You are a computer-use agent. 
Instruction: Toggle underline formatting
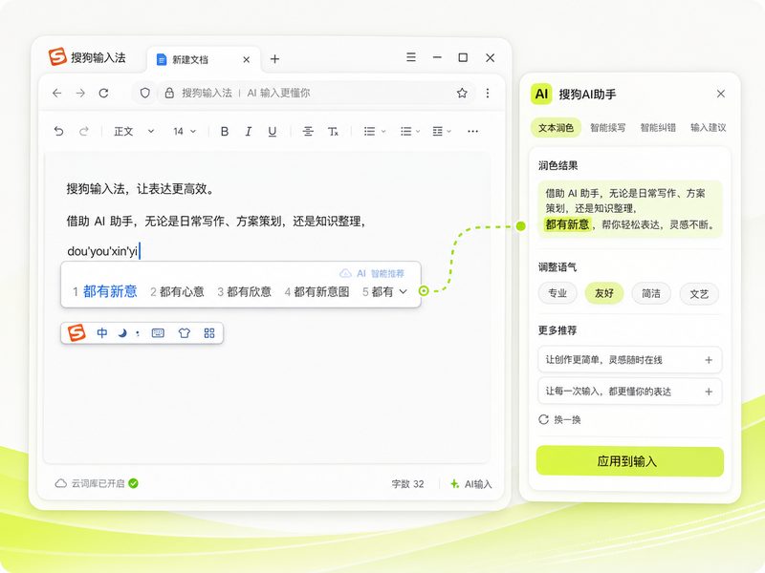[273, 132]
